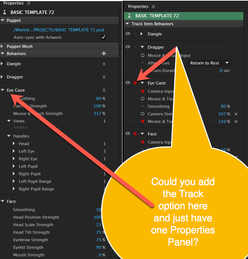Viewport: 248px width, 259px height.
Task: Arm Dragger Mouse & Touch Input circle
Action: [143, 55]
